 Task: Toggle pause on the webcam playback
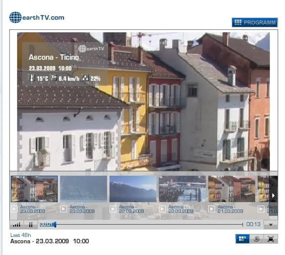tap(31, 224)
